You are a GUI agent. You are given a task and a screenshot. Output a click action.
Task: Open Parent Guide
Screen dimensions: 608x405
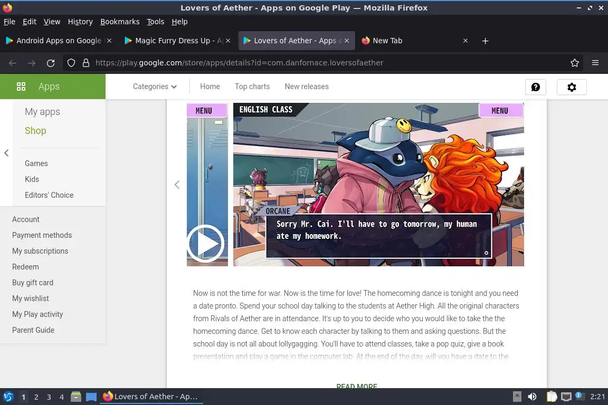click(x=33, y=330)
